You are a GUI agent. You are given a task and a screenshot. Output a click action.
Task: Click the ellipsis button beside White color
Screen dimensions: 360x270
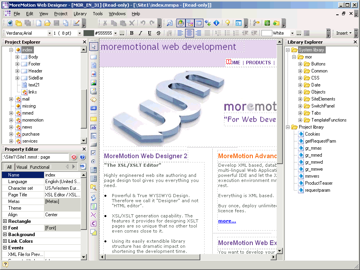coord(298,33)
